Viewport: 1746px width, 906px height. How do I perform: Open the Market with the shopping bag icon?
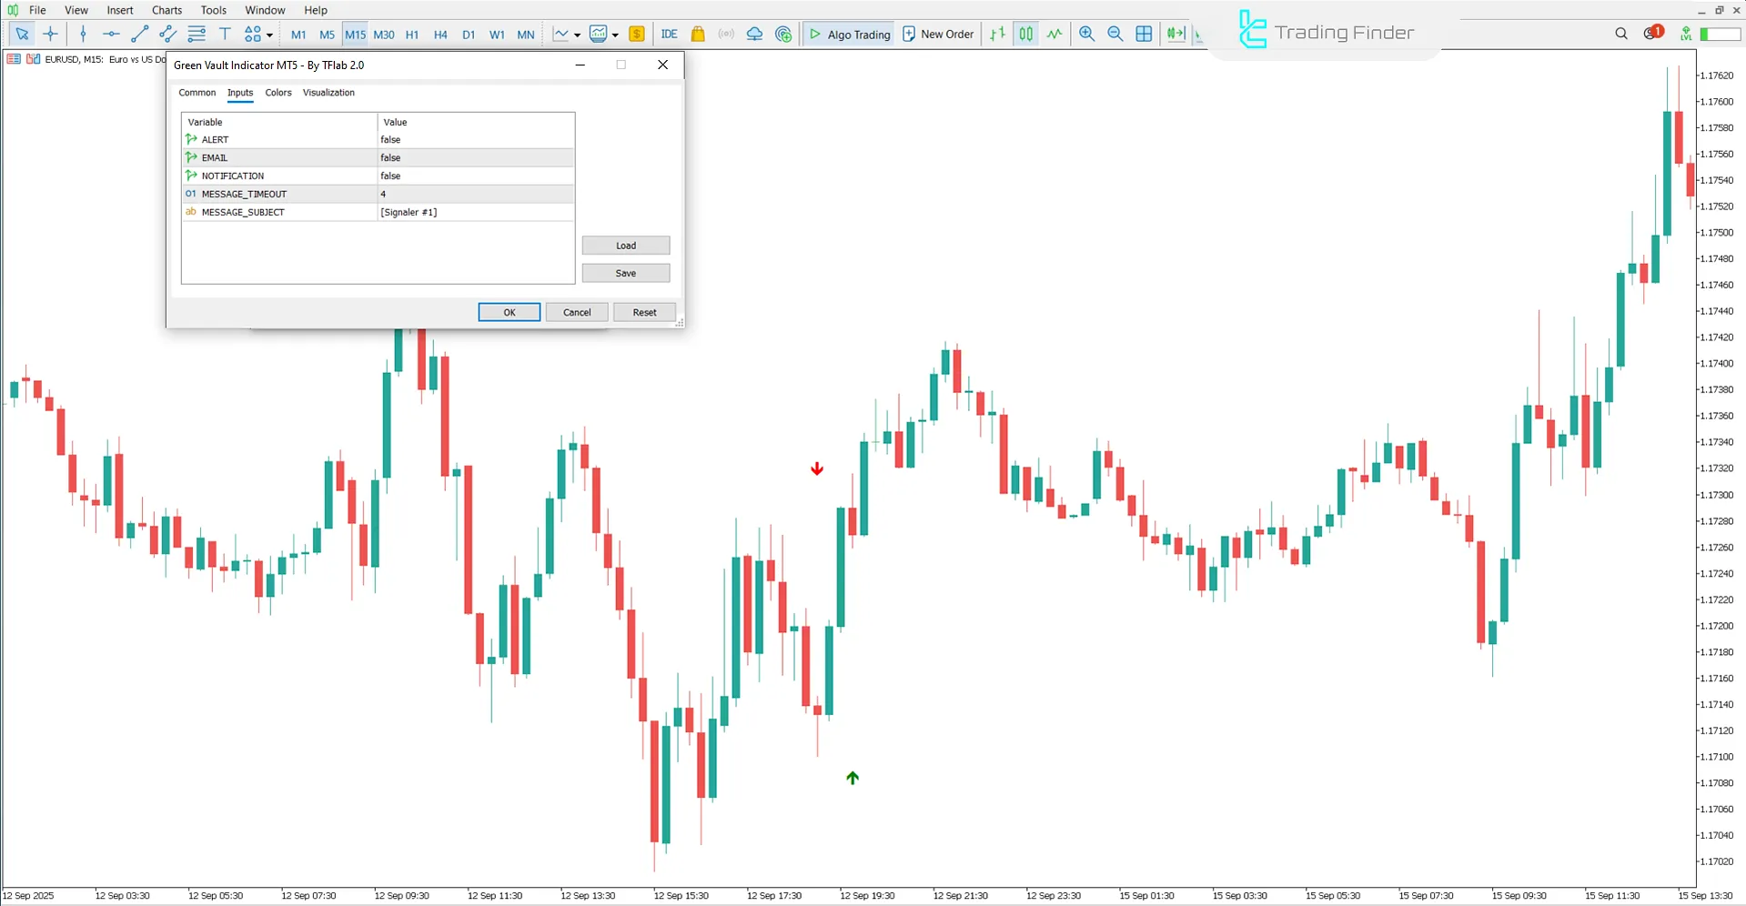point(697,34)
